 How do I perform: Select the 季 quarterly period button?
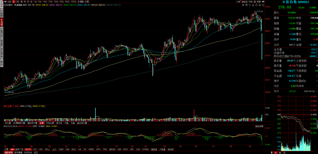pos(28,1)
